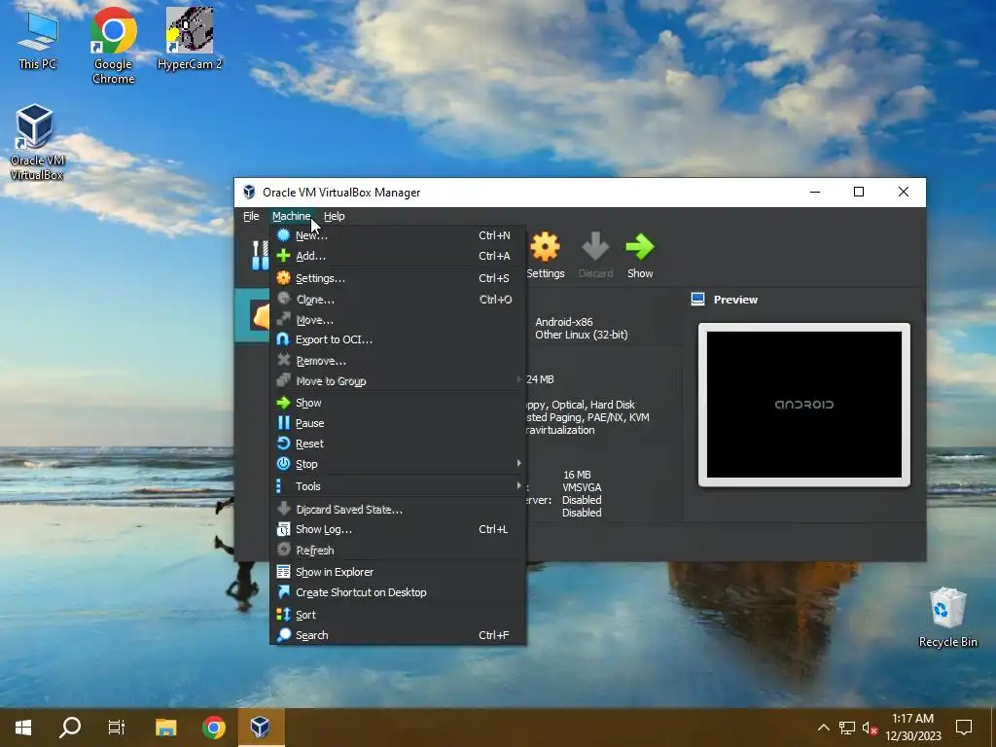Open This PC desktop icon
The image size is (996, 747).
[x=38, y=39]
